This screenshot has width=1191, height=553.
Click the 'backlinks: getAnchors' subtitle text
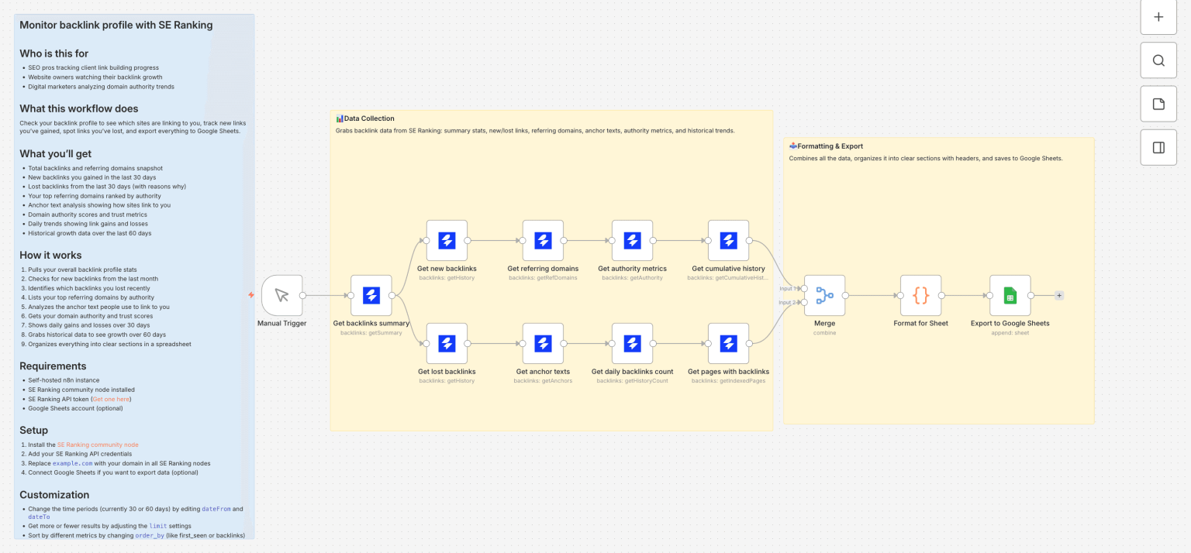click(x=543, y=380)
